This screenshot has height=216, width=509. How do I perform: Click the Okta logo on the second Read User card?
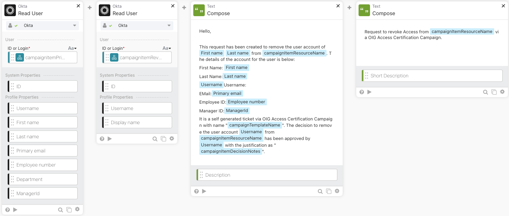(x=105, y=10)
